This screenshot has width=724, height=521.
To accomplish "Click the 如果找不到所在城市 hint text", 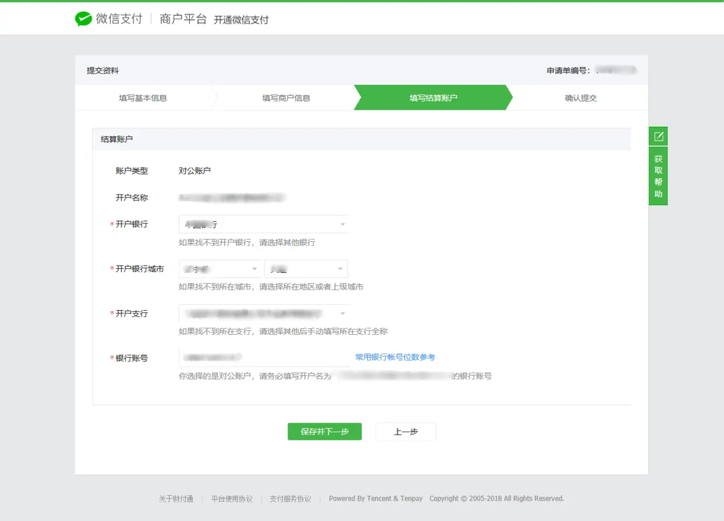I will [271, 287].
